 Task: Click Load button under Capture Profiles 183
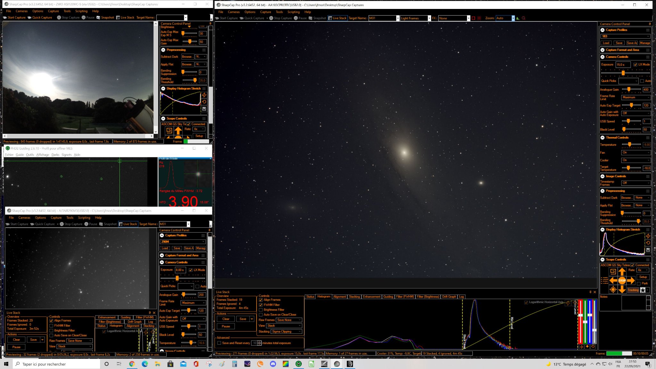606,43
